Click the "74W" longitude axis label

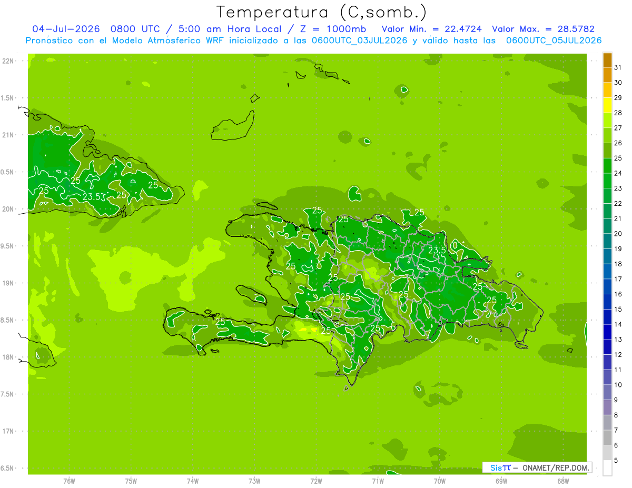[x=193, y=481]
